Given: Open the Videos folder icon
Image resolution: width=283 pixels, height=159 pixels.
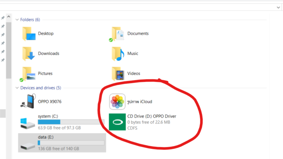Looking at the screenshot, I should [118, 74].
